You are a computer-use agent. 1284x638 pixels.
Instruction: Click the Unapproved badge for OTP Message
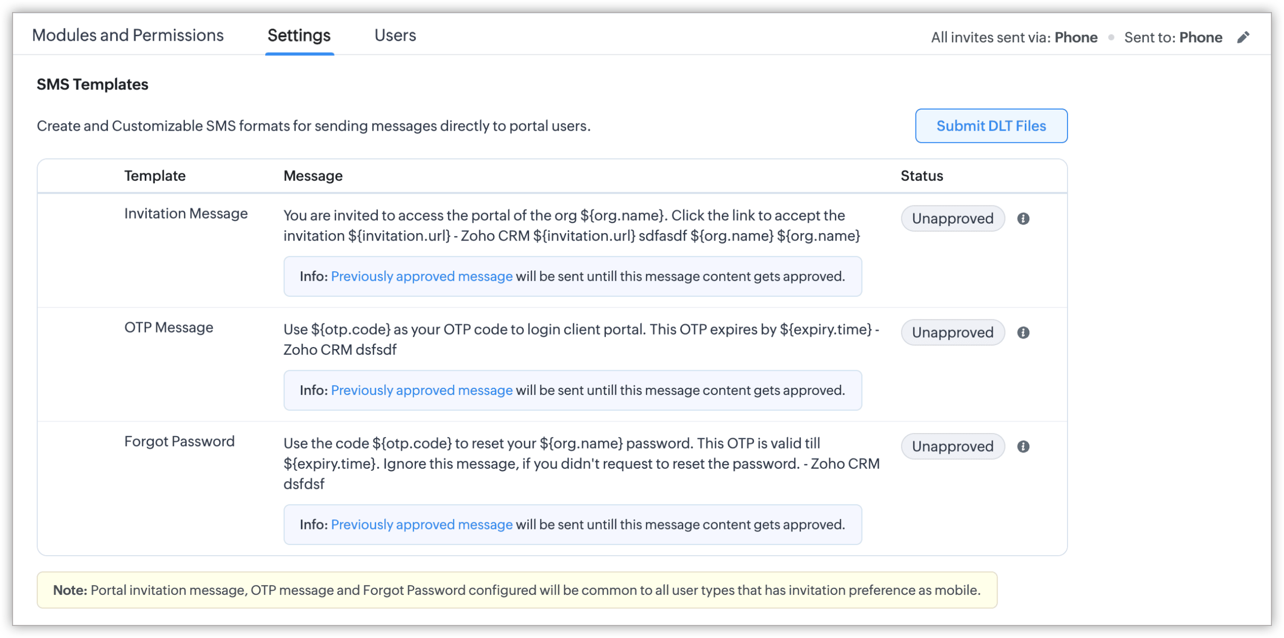(952, 333)
